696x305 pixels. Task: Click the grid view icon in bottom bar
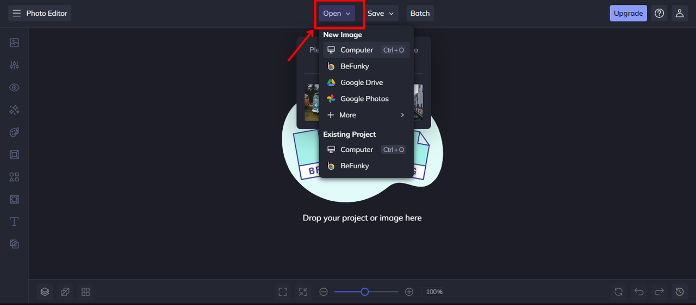85,292
